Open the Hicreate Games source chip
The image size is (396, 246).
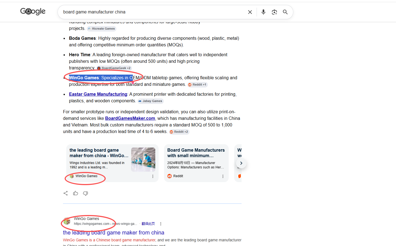click(x=102, y=29)
